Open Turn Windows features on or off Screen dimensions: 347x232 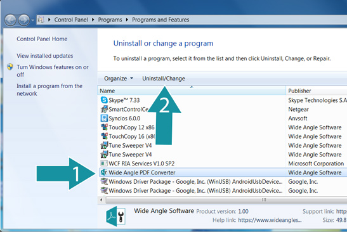[53, 71]
